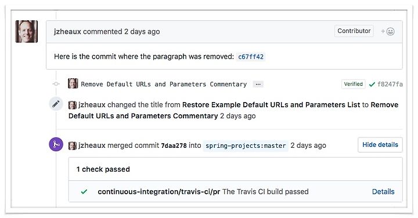Viewport: 418px width, 218px height.
Task: Open the Remove Default URLs commit title
Action: click(164, 85)
